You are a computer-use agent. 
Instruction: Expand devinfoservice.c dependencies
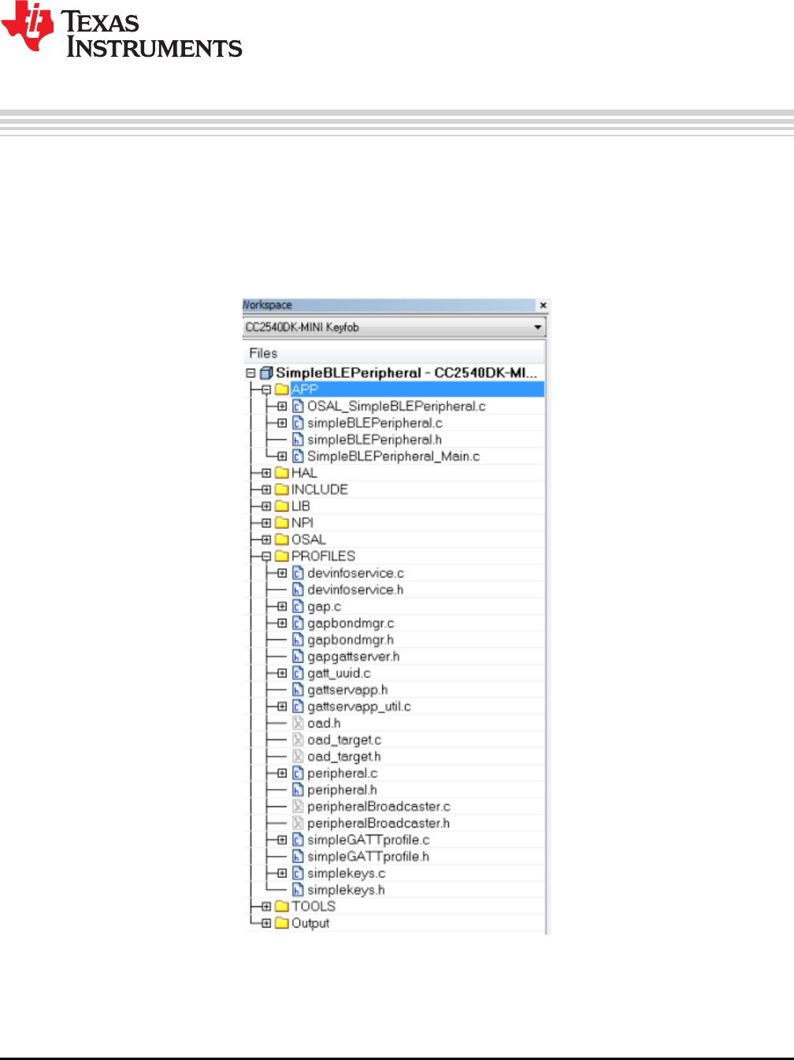point(282,573)
